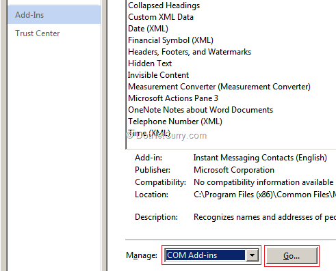Click the Microsoft Corporation publisher value
Screen dimensions: 336x271
[x=234, y=170]
